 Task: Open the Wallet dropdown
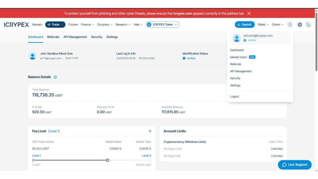(263, 25)
